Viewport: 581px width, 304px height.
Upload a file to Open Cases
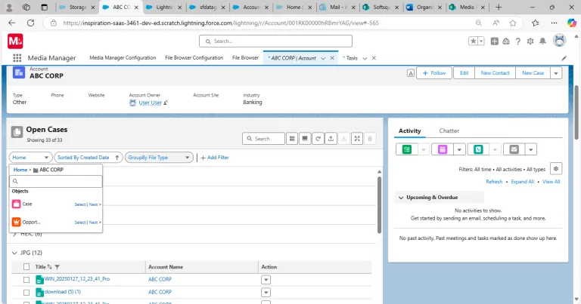coord(331,139)
